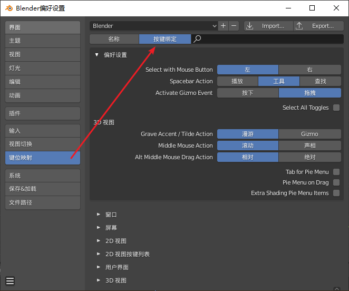349x291 pixels.
Task: Enable Pie Menu on Drag checkbox
Action: (336, 182)
